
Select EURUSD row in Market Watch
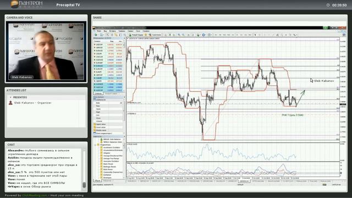pos(108,51)
